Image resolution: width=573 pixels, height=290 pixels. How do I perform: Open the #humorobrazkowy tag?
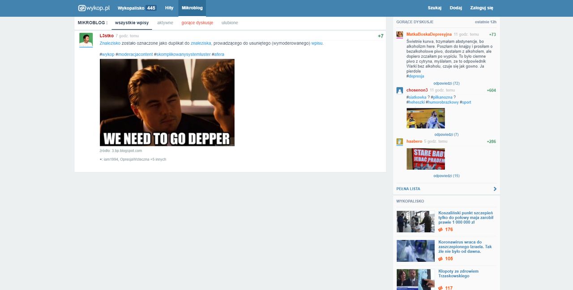coord(442,102)
